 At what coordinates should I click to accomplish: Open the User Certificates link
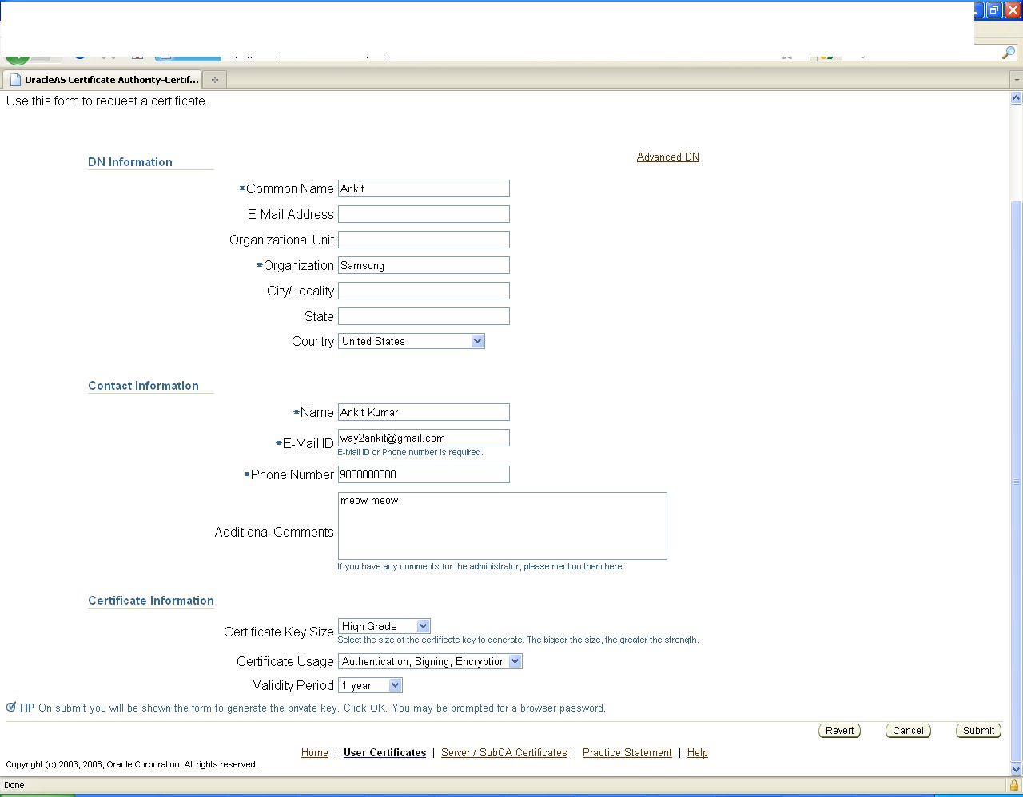[384, 753]
